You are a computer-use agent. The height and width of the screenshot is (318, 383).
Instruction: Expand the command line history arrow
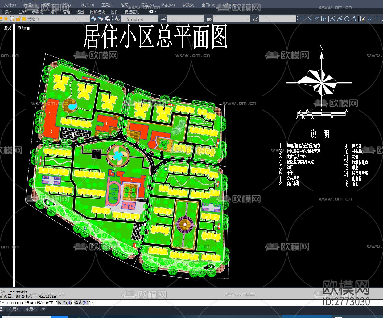2,303
